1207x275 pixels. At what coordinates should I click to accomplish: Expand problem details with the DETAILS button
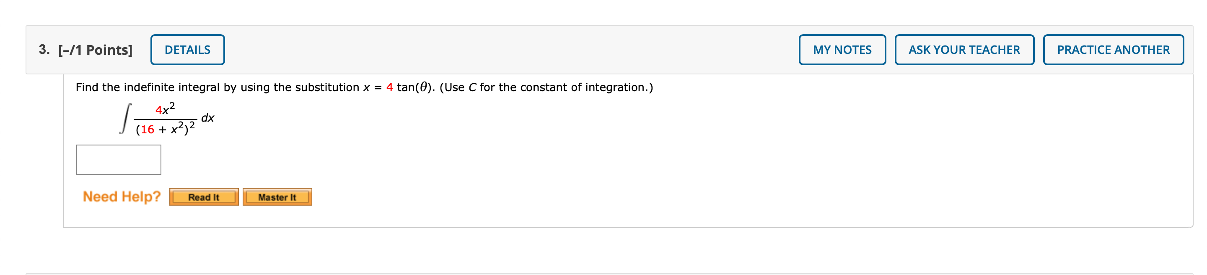coord(187,49)
